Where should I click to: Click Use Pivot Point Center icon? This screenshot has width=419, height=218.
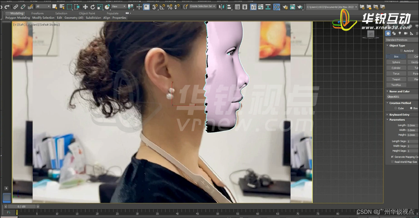[130, 7]
